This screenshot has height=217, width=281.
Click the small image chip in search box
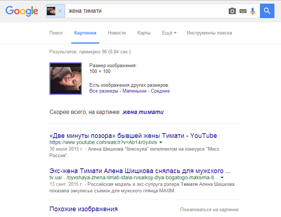tap(51, 11)
